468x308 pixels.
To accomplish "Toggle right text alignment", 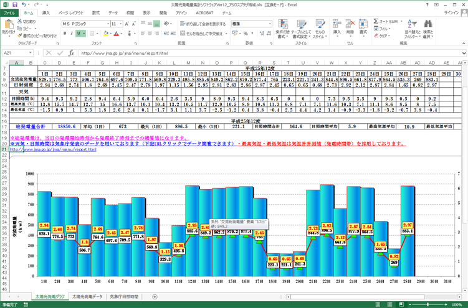I will [156, 34].
